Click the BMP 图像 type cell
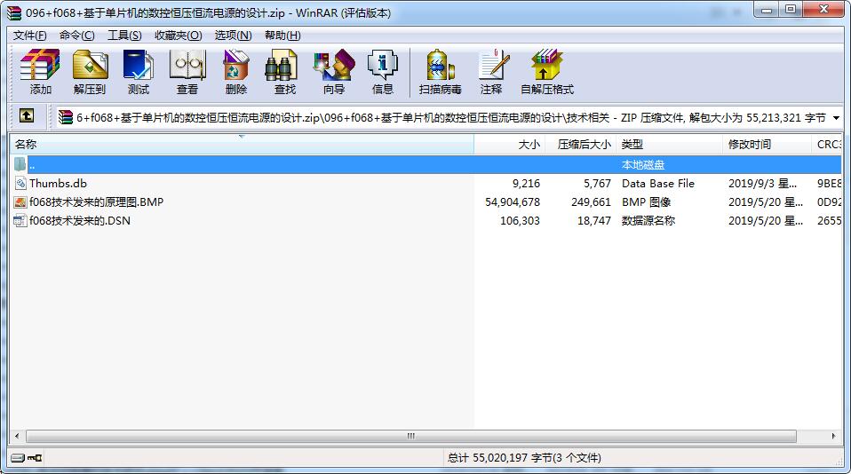 646,201
